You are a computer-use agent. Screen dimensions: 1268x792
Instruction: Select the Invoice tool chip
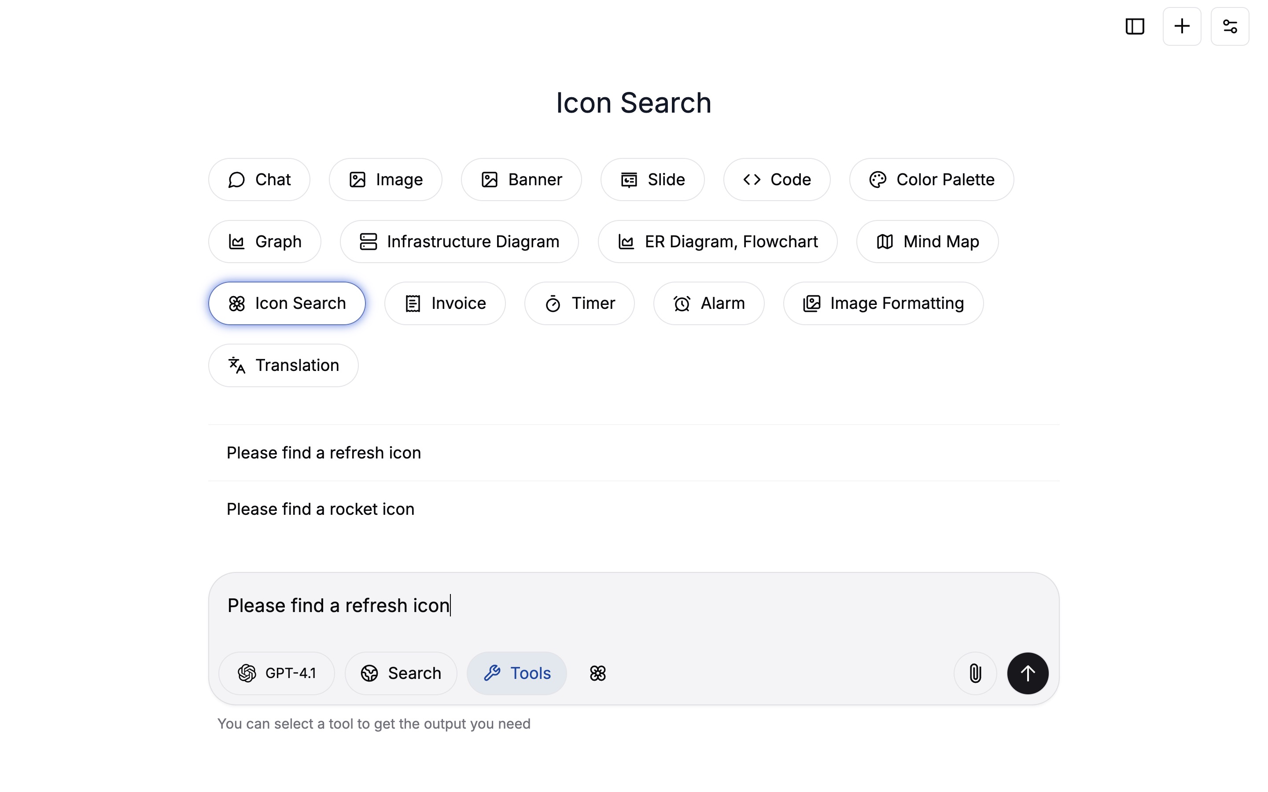pyautogui.click(x=445, y=303)
